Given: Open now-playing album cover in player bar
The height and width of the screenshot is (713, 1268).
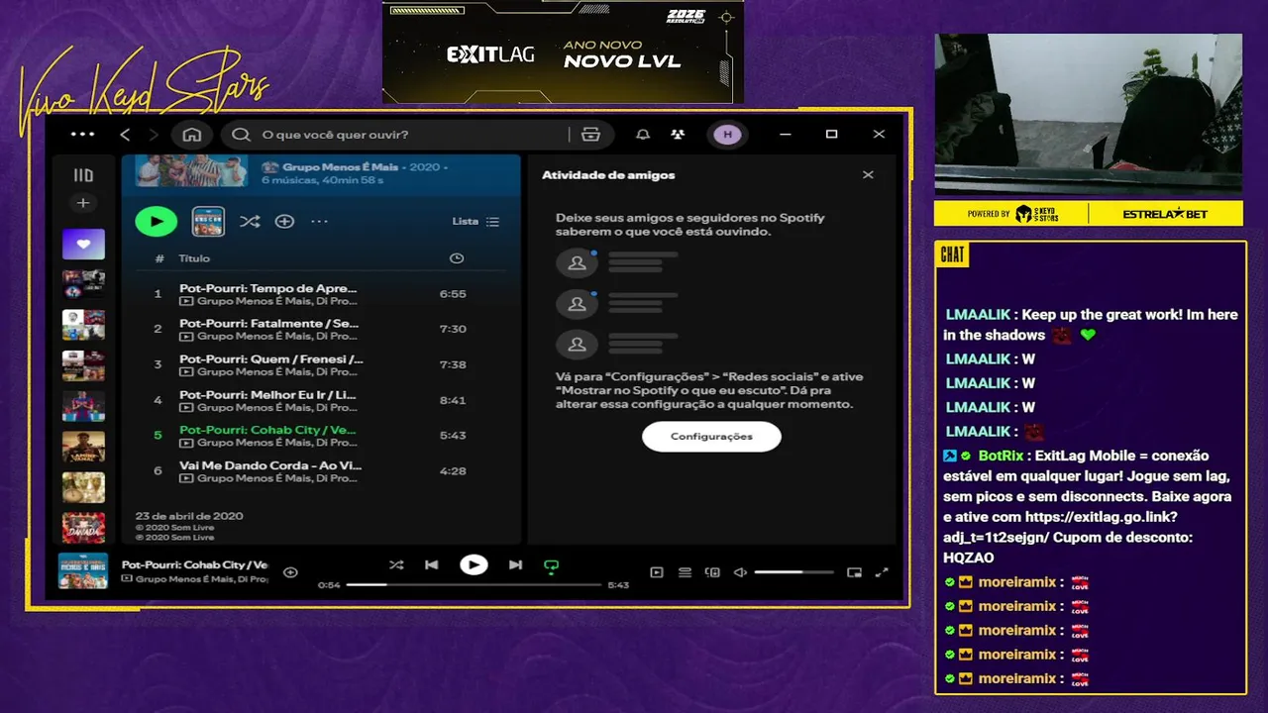Looking at the screenshot, I should (83, 571).
